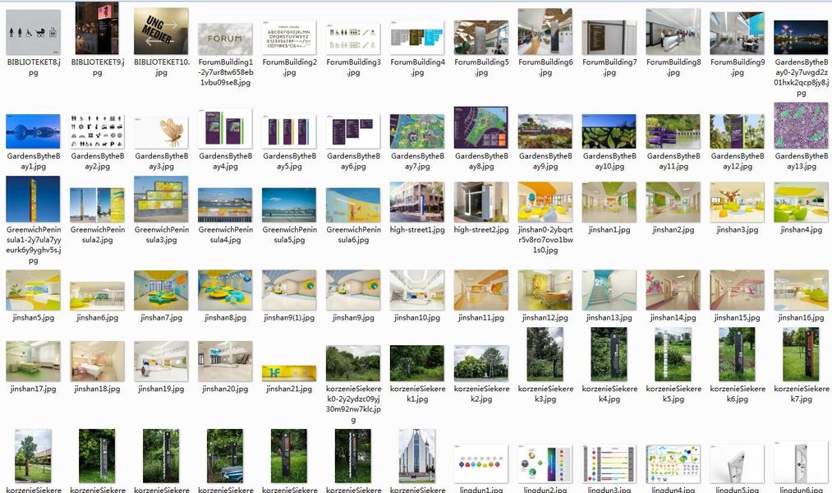Click the GardensBytheBay1.jpg thumbnail
The width and height of the screenshot is (832, 493).
34,131
